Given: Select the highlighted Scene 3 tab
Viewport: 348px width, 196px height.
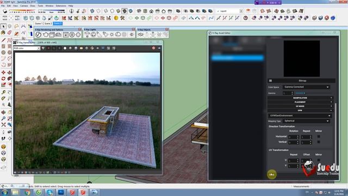Looking at the screenshot, I should pyautogui.click(x=58, y=23).
